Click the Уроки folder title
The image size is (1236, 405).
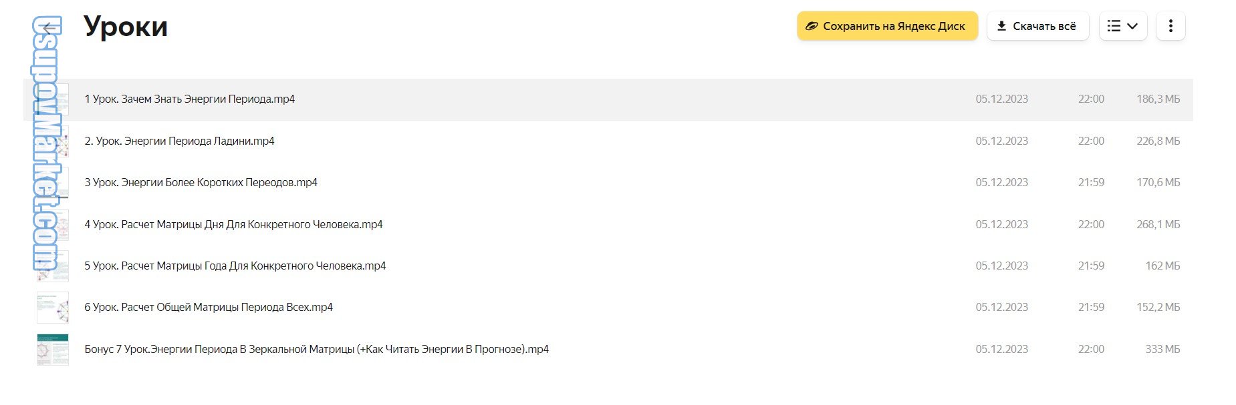coord(126,27)
